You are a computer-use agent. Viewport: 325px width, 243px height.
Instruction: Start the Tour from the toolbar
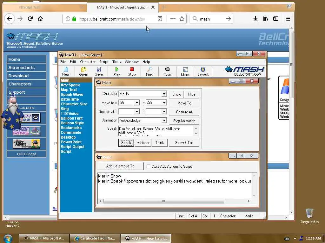tap(168, 71)
